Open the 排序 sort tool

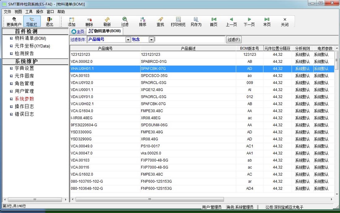click(143, 21)
